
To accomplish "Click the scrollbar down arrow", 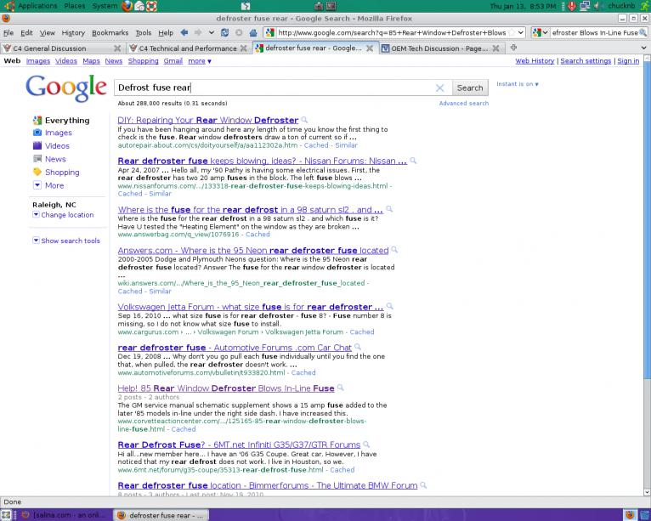I will point(647,492).
